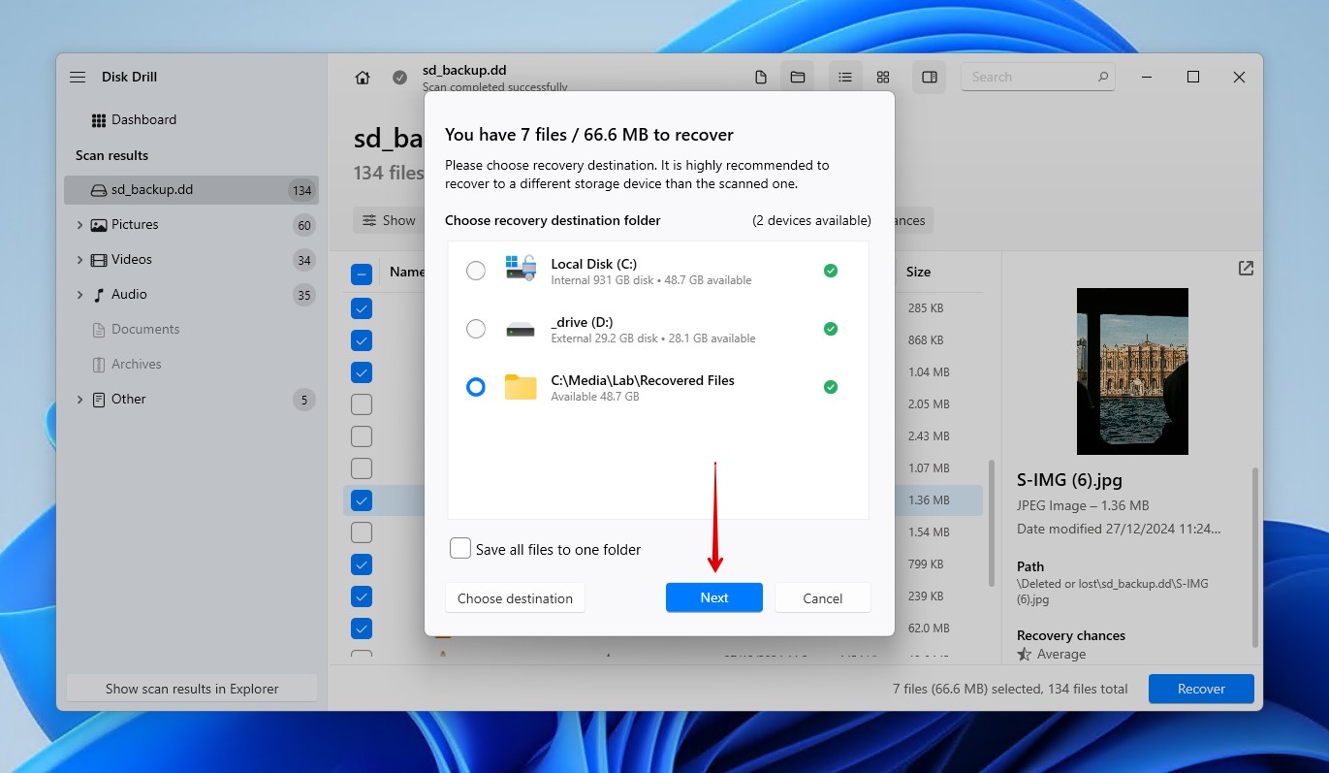Open the folder view icon
This screenshot has height=773, width=1329.
click(798, 77)
